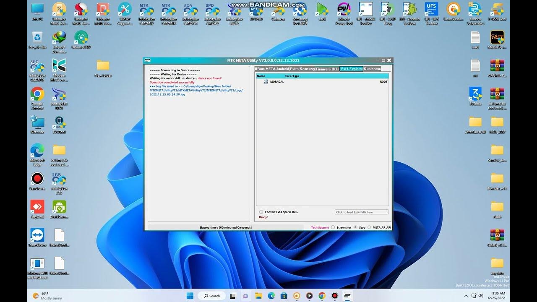Image resolution: width=537 pixels, height=302 pixels.
Task: Open the Windows Start menu
Action: pyautogui.click(x=190, y=296)
